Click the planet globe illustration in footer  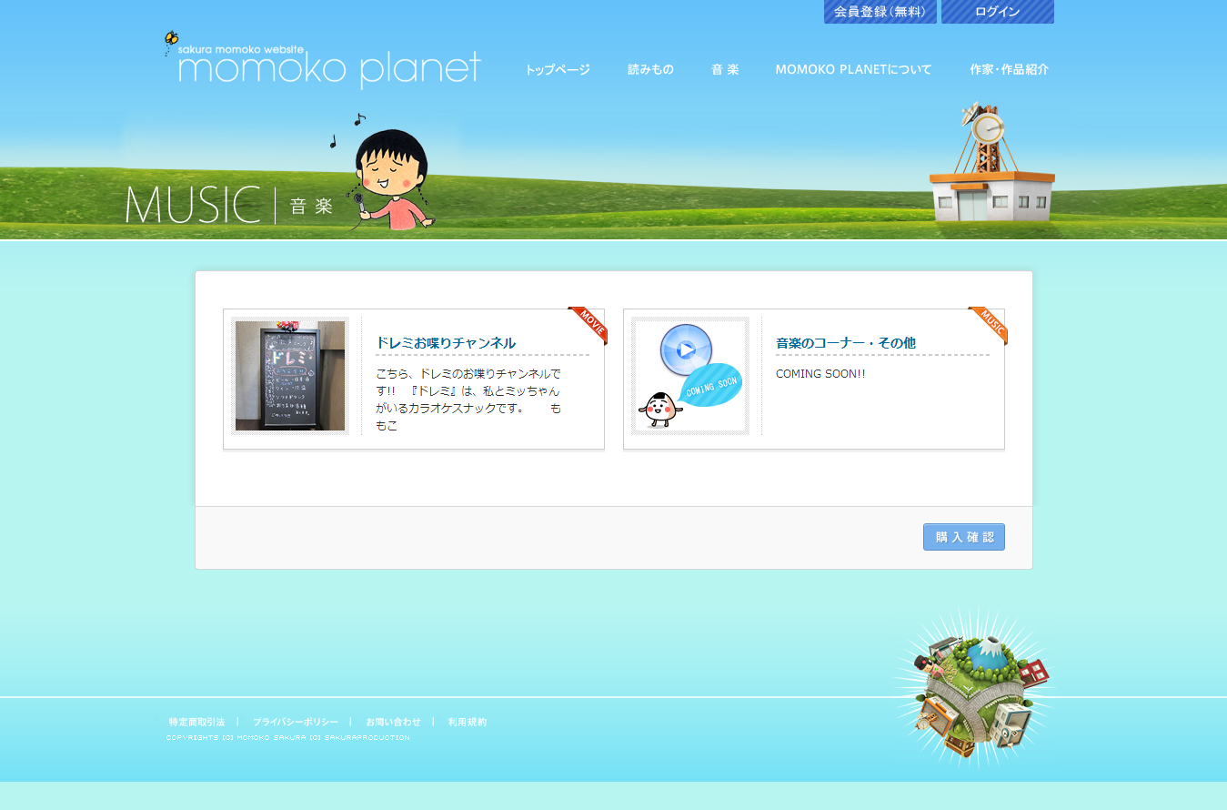[973, 687]
